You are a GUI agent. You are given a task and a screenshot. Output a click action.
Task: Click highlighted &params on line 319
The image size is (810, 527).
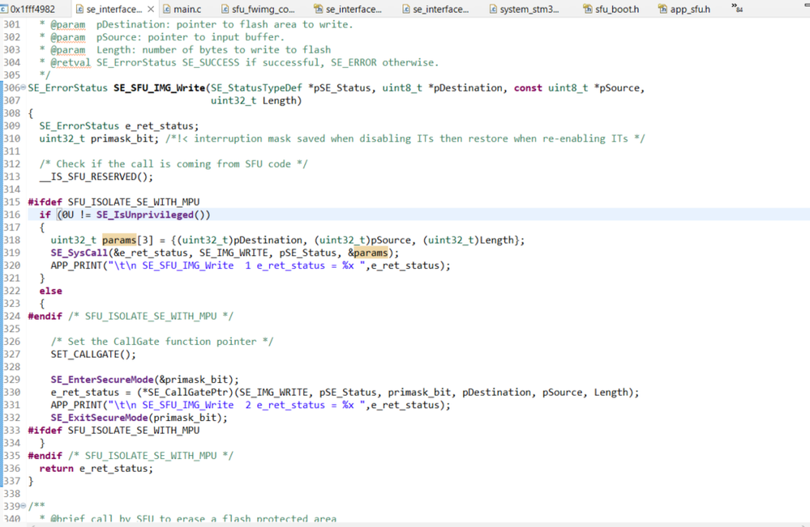368,253
